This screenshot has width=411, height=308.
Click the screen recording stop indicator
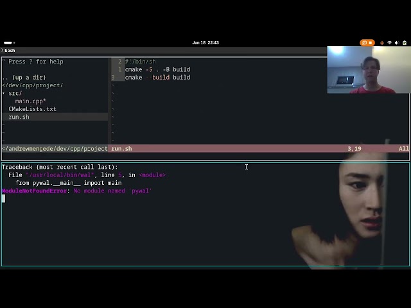tap(367, 43)
